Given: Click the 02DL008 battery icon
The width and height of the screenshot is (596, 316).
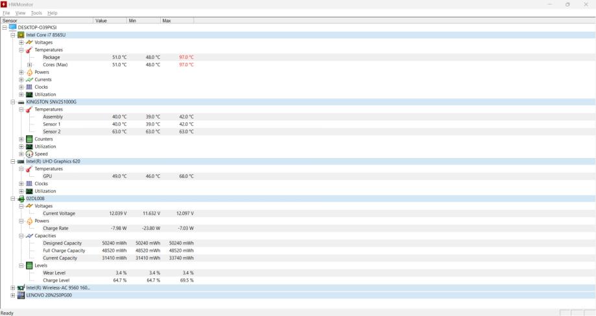Looking at the screenshot, I should tap(21, 199).
